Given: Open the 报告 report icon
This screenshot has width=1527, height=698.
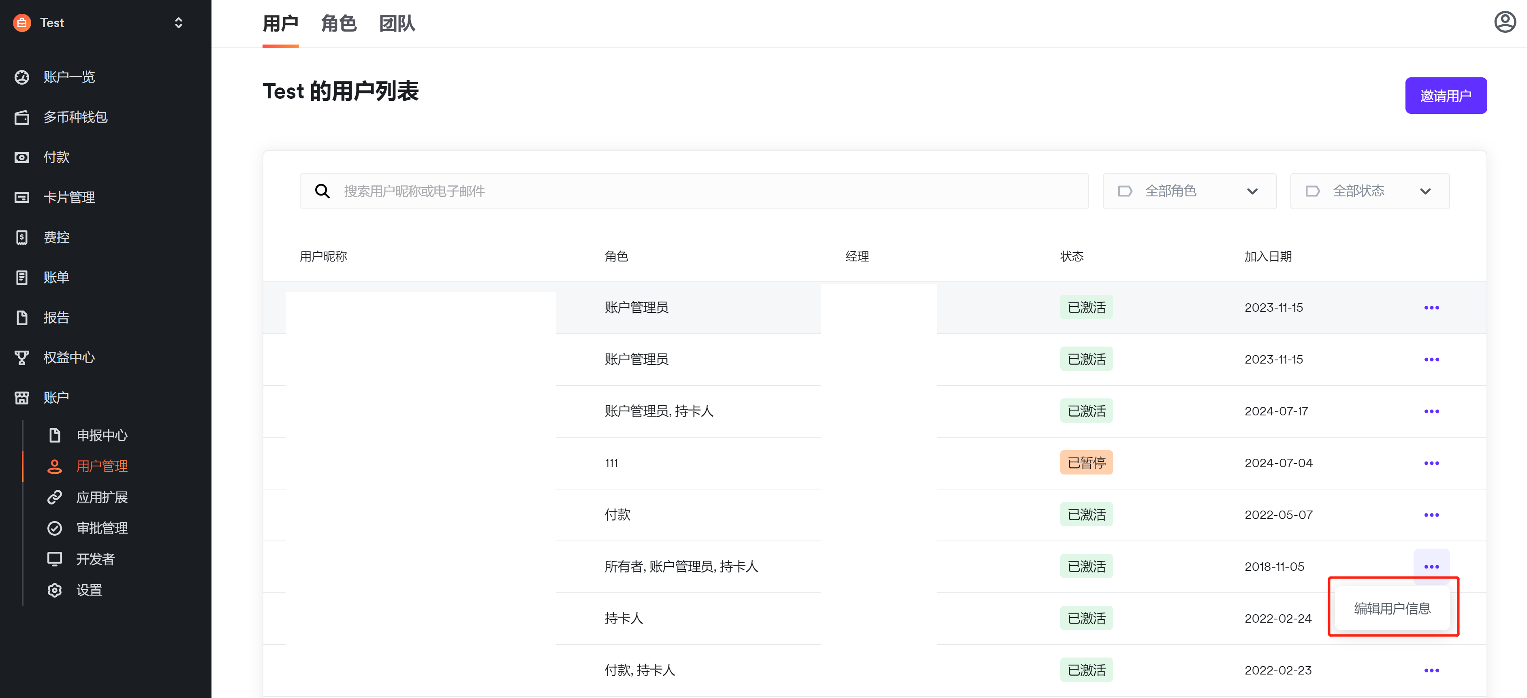Looking at the screenshot, I should point(22,317).
